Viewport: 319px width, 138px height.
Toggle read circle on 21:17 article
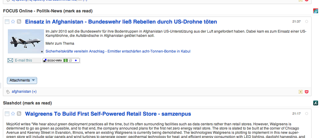[307, 114]
